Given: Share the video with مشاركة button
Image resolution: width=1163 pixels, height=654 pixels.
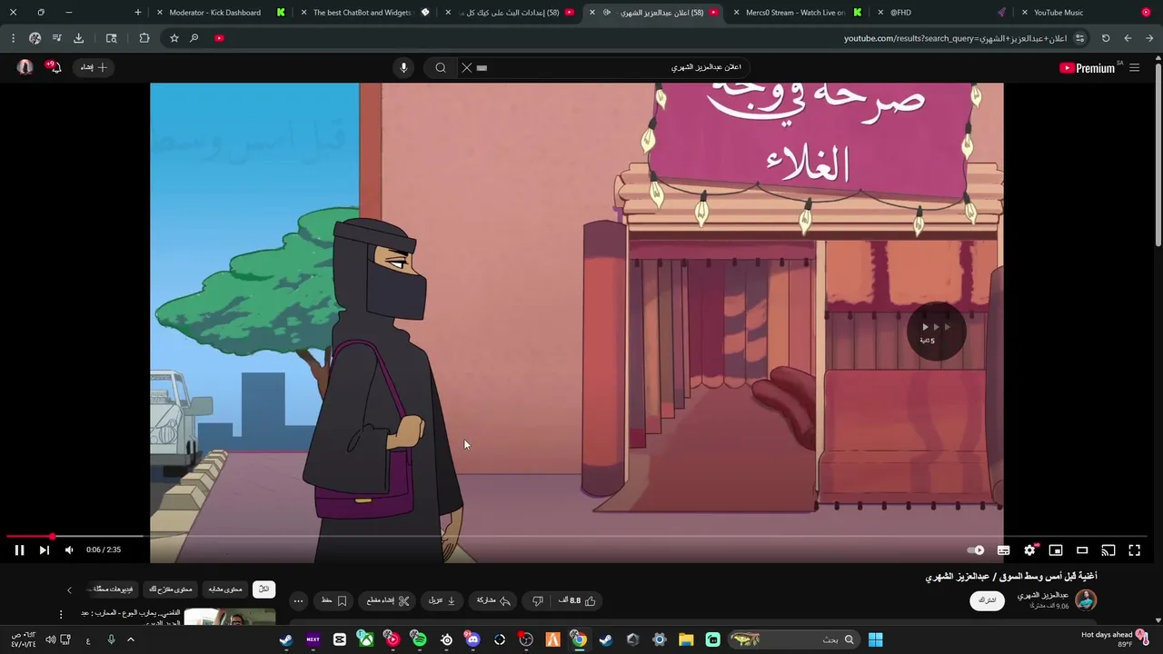Looking at the screenshot, I should click(x=494, y=600).
